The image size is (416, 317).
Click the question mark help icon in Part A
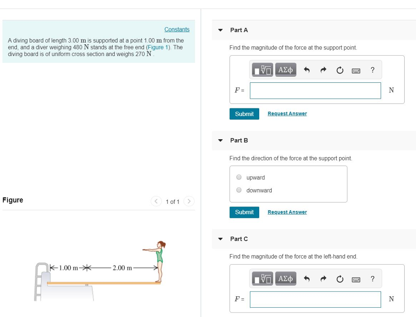[372, 70]
